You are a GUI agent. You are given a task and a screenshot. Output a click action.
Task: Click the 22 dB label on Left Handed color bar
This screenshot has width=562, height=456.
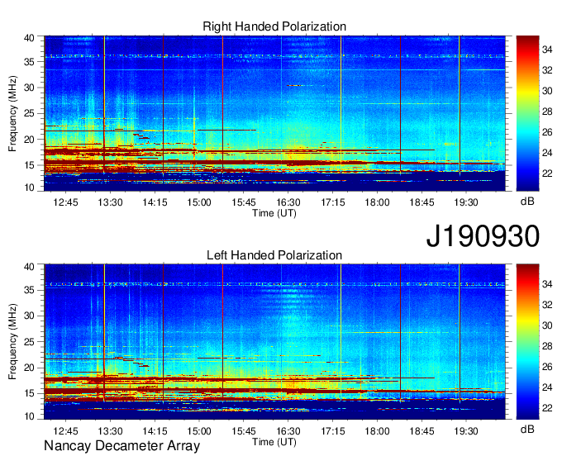click(547, 408)
